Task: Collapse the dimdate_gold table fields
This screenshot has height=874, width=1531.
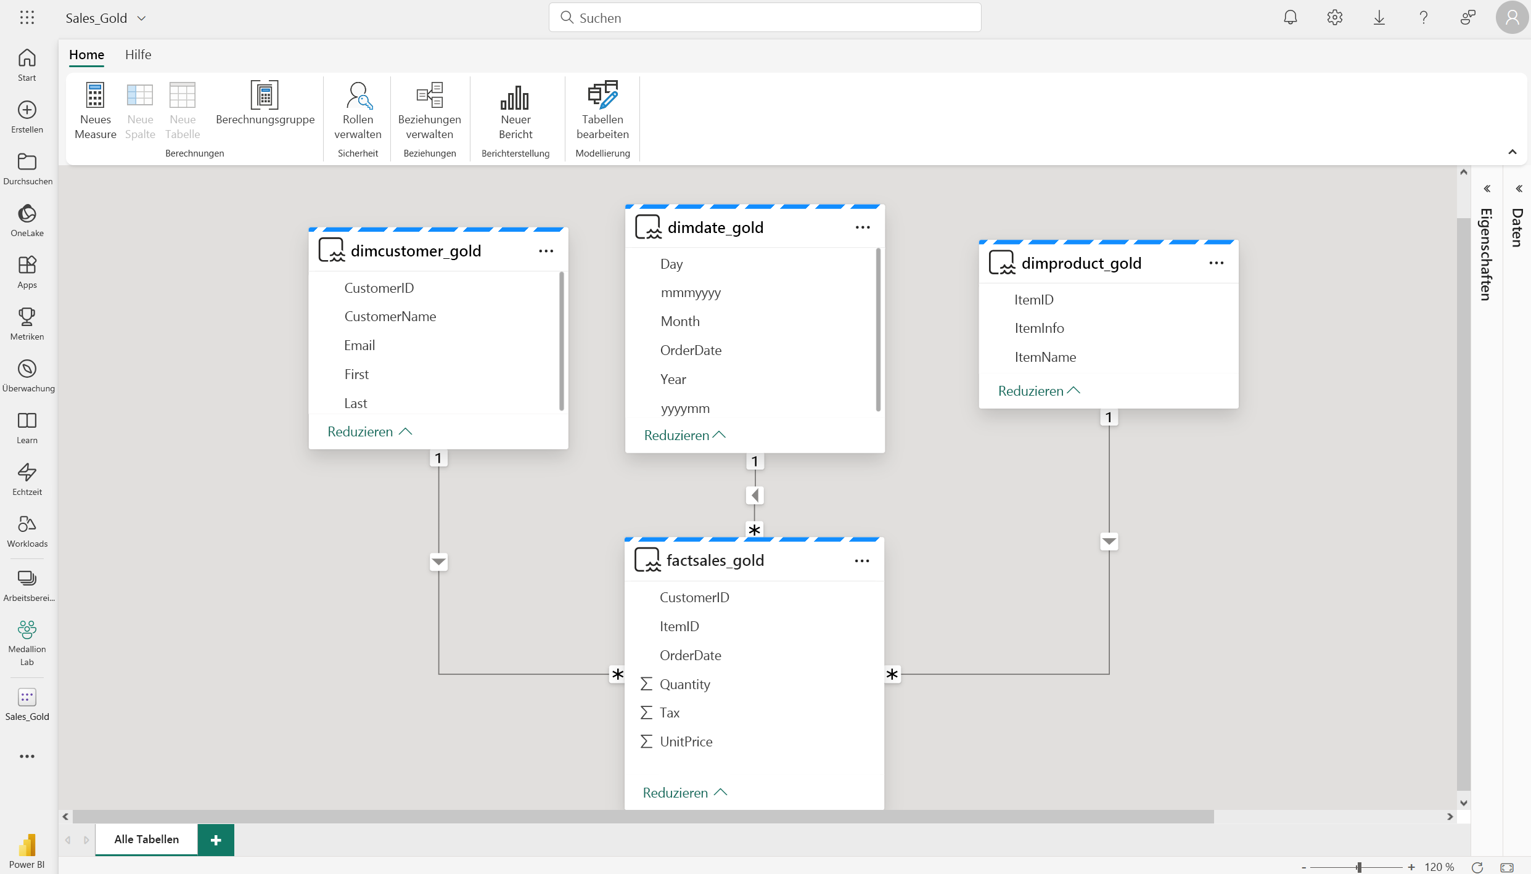Action: point(683,435)
